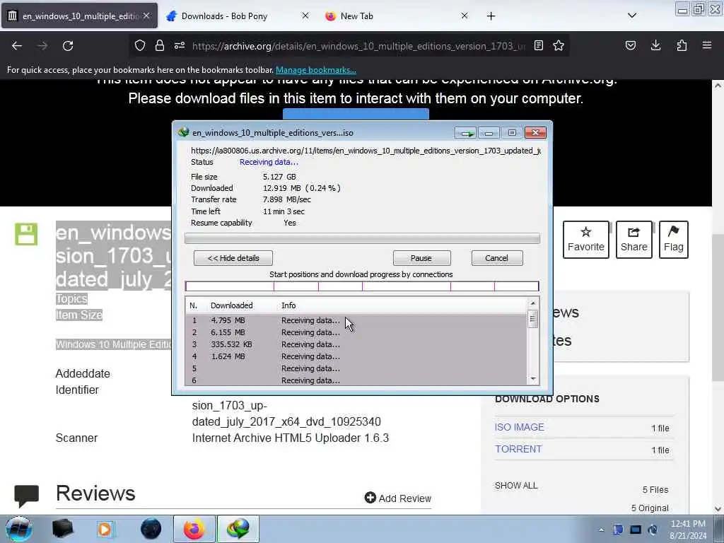Open the ISO IMAGE download option
Viewport: 724px width, 543px height.
click(520, 427)
